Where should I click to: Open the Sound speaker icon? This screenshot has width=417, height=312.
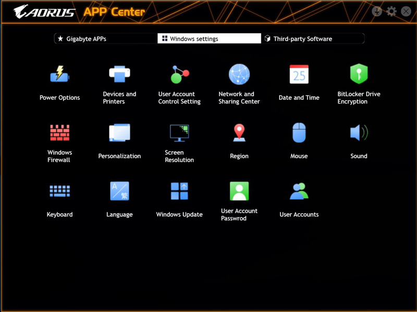[359, 133]
